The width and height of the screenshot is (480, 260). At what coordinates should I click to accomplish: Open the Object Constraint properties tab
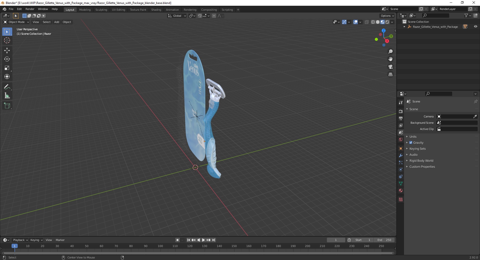tap(401, 176)
